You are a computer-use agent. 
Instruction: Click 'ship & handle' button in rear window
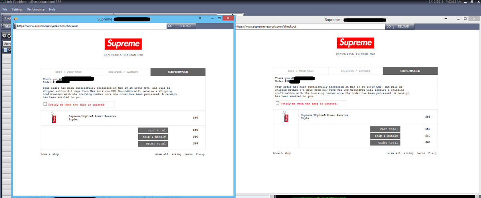click(385, 136)
